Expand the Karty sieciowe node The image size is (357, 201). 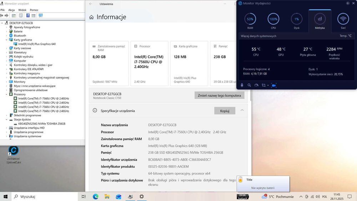click(x=6, y=48)
